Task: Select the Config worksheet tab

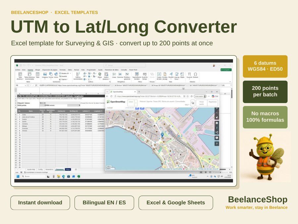Action: coord(40,169)
